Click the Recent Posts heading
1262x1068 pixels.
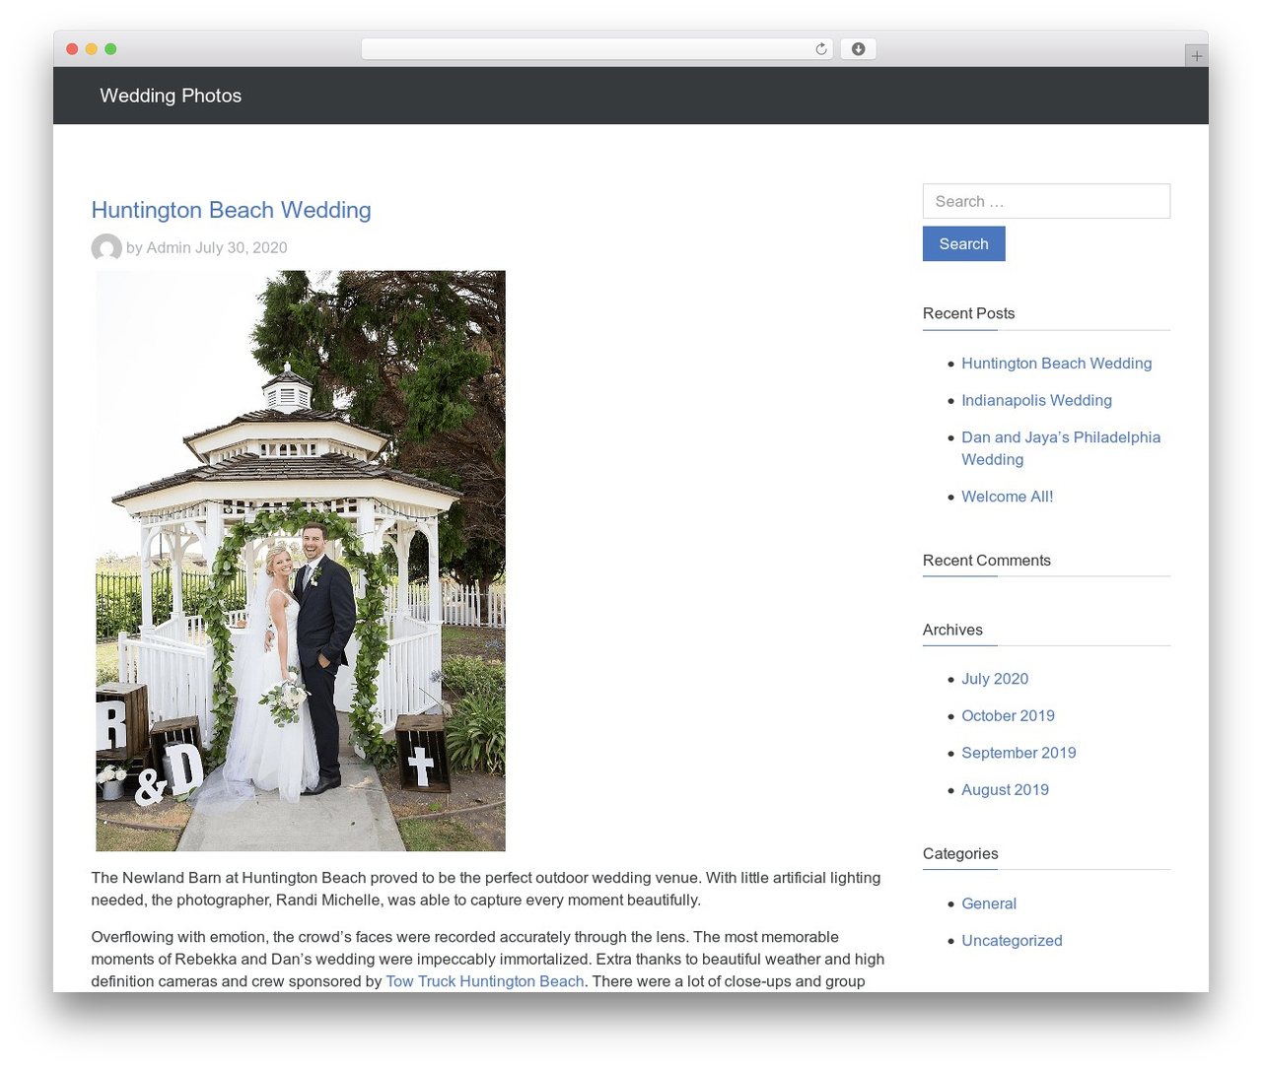tap(968, 313)
